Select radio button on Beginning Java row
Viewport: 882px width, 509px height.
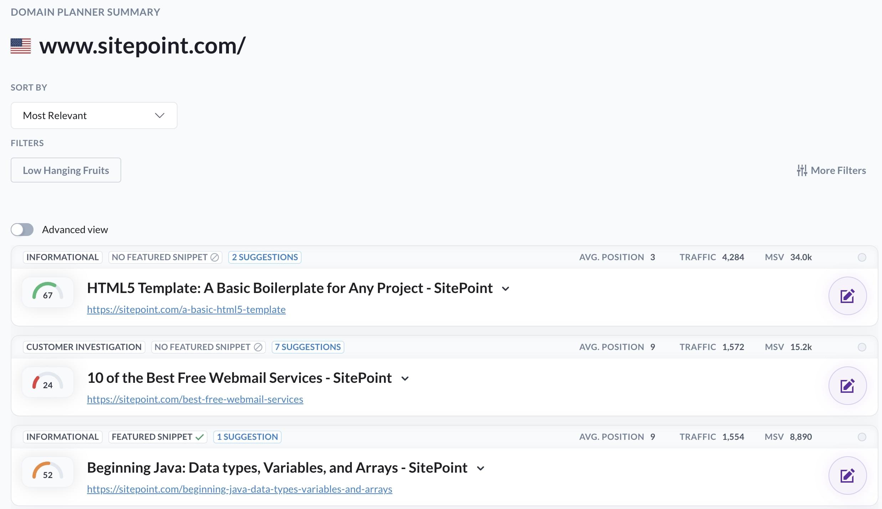pyautogui.click(x=862, y=437)
